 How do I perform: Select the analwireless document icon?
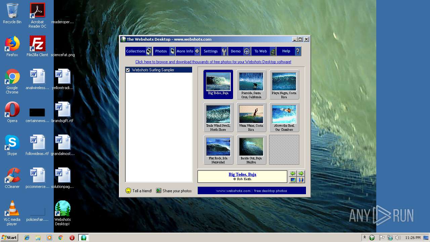(x=37, y=79)
